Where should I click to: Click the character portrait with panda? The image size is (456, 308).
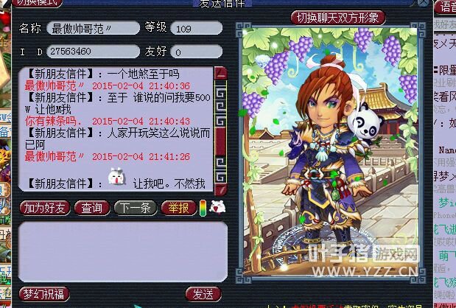(x=330, y=152)
